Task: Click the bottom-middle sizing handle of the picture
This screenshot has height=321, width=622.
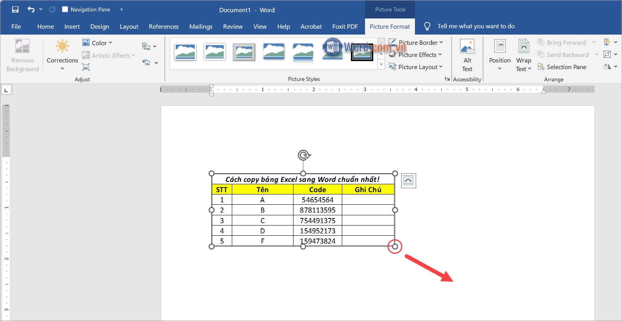Action: tap(303, 247)
